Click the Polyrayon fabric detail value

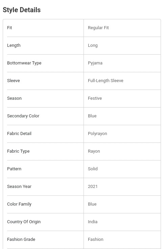point(97,134)
